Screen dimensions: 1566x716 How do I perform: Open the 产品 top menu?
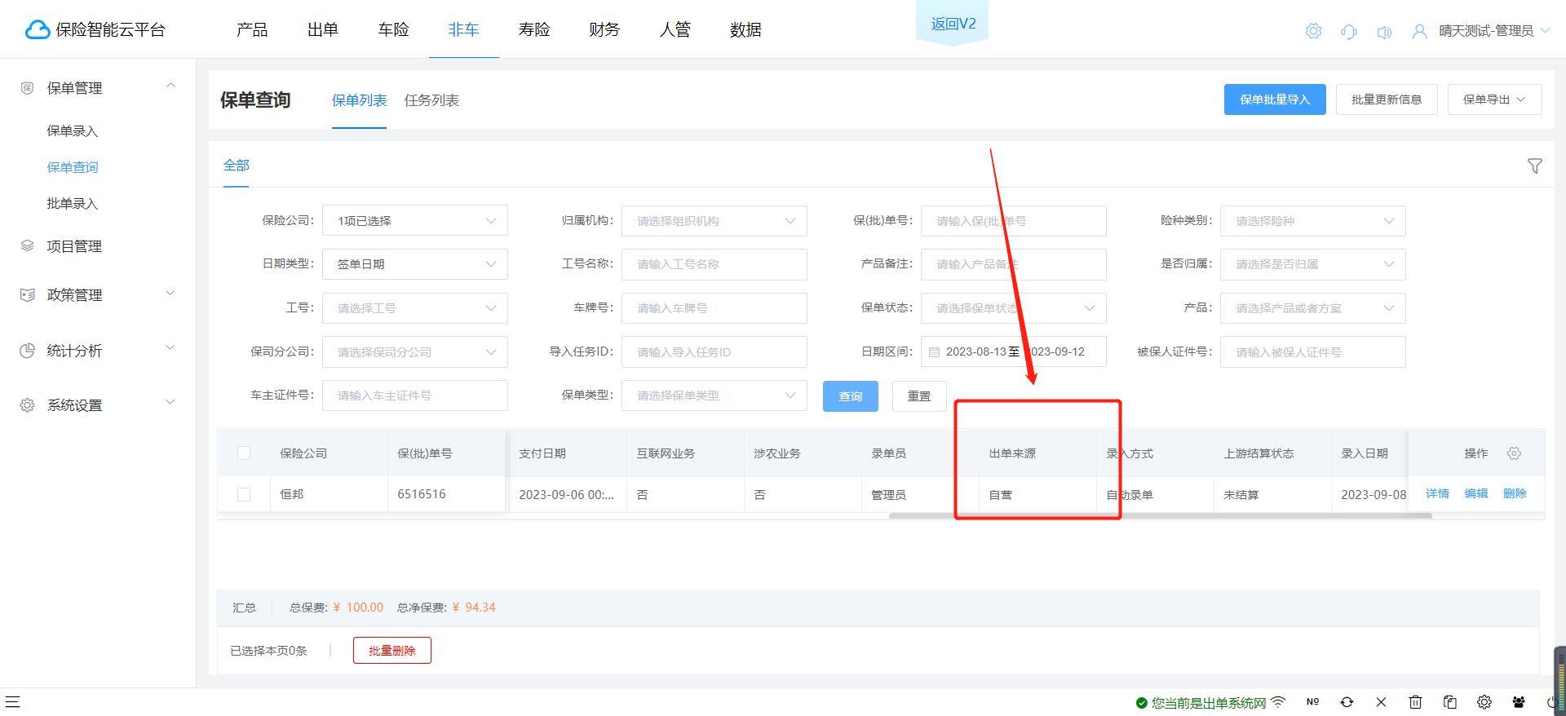(x=252, y=30)
